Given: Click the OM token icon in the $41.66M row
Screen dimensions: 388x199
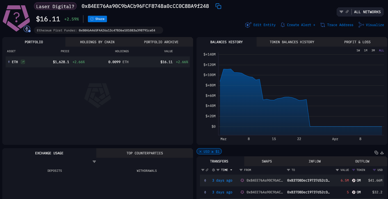Looking at the screenshot, I should [x=354, y=180].
